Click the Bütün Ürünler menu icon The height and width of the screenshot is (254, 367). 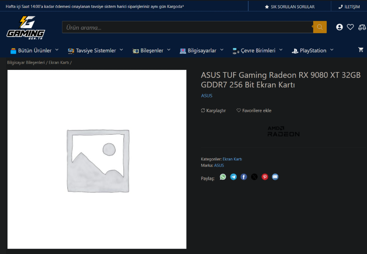(13, 51)
